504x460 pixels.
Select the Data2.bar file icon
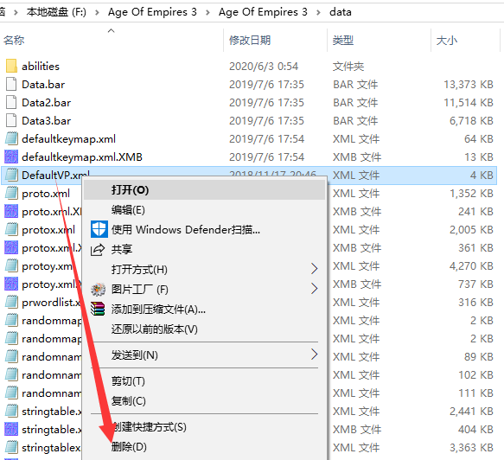[11, 103]
